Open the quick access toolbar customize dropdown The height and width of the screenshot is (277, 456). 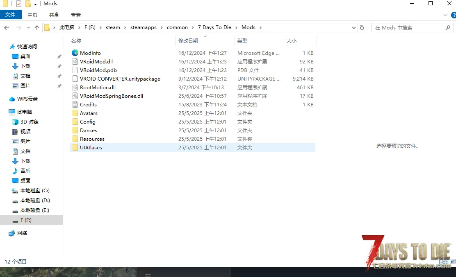36,4
